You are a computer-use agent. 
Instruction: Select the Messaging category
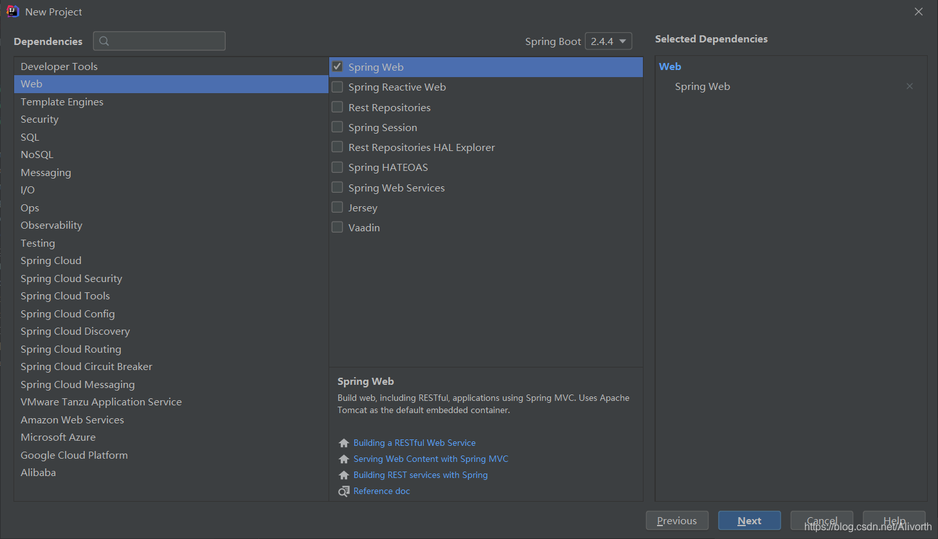pos(171,172)
